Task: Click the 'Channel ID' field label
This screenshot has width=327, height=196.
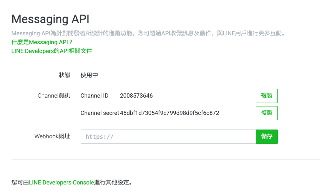Action: coord(95,96)
